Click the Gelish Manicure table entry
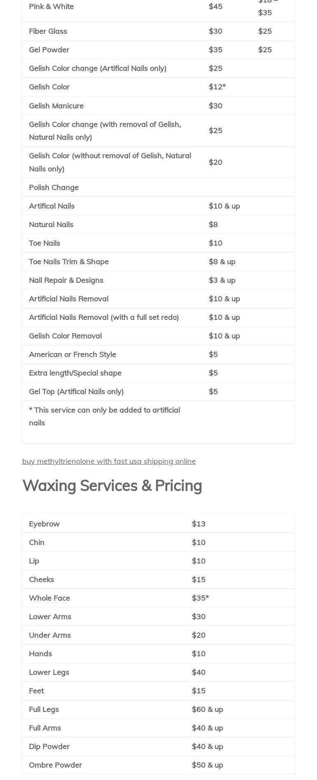Screen dimensions: 317x780 (56, 106)
